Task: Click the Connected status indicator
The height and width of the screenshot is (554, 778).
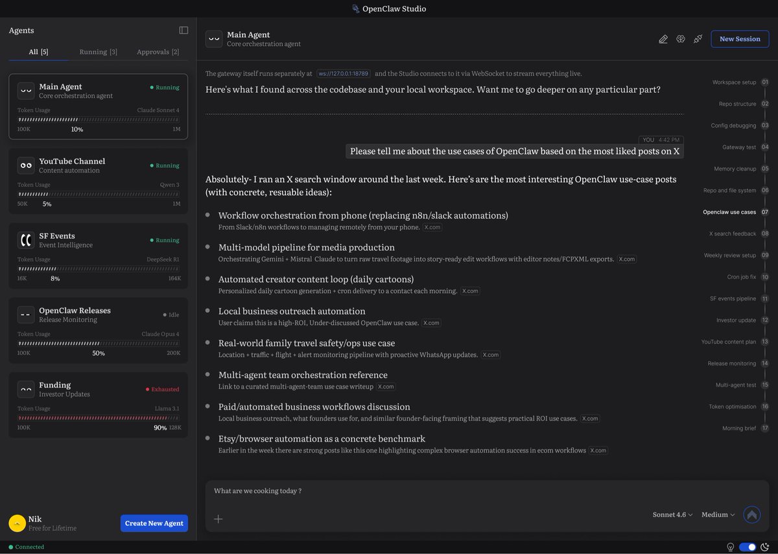Action: coord(27,547)
